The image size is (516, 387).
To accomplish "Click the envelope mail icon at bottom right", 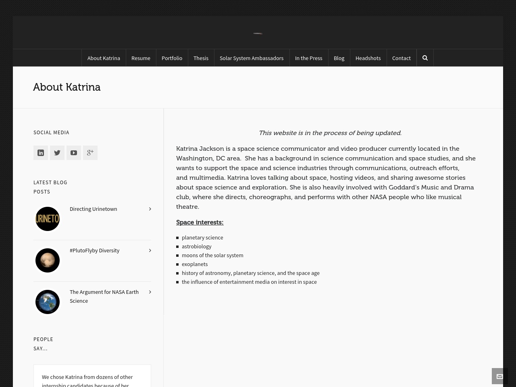I will (x=500, y=376).
